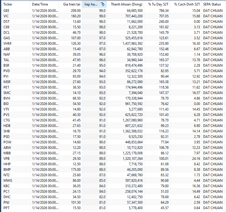Select the PVD ticker cell

coord(7,71)
